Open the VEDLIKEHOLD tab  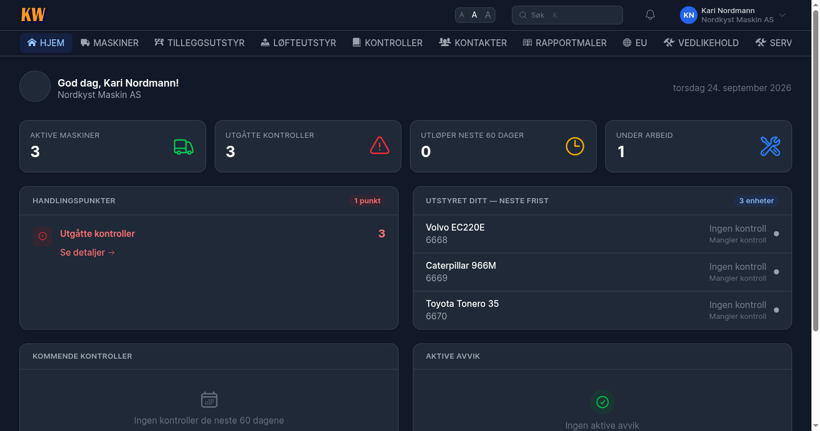point(701,43)
